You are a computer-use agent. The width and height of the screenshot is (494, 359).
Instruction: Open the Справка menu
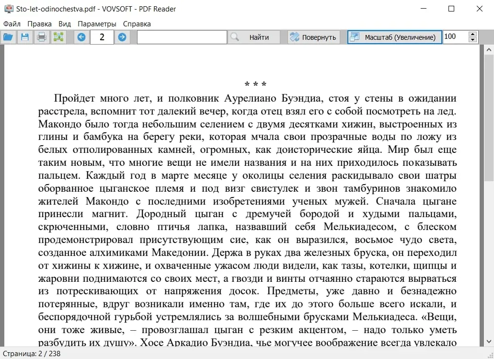pos(137,24)
